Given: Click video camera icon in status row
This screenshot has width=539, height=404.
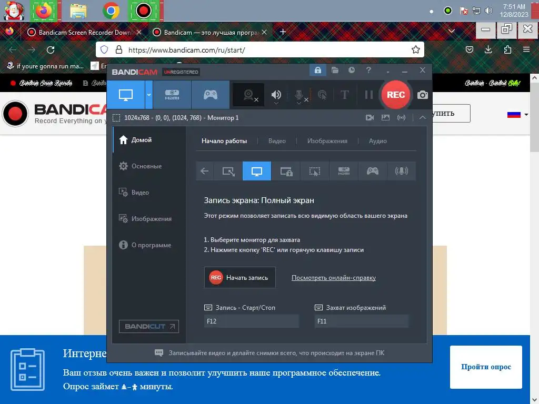Looking at the screenshot, I should click(370, 117).
